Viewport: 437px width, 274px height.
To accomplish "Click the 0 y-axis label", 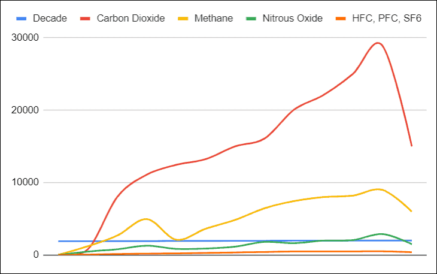I will (36, 254).
